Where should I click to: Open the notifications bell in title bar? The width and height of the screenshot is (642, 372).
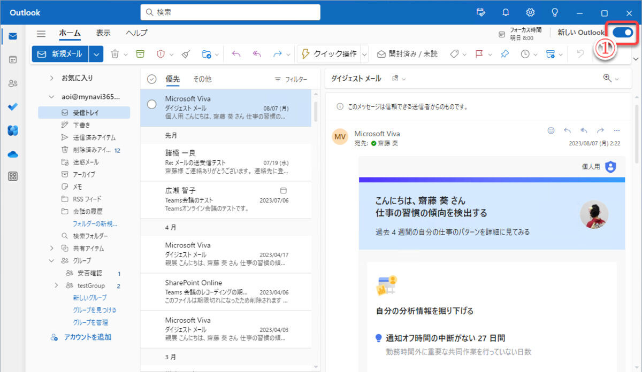(506, 12)
